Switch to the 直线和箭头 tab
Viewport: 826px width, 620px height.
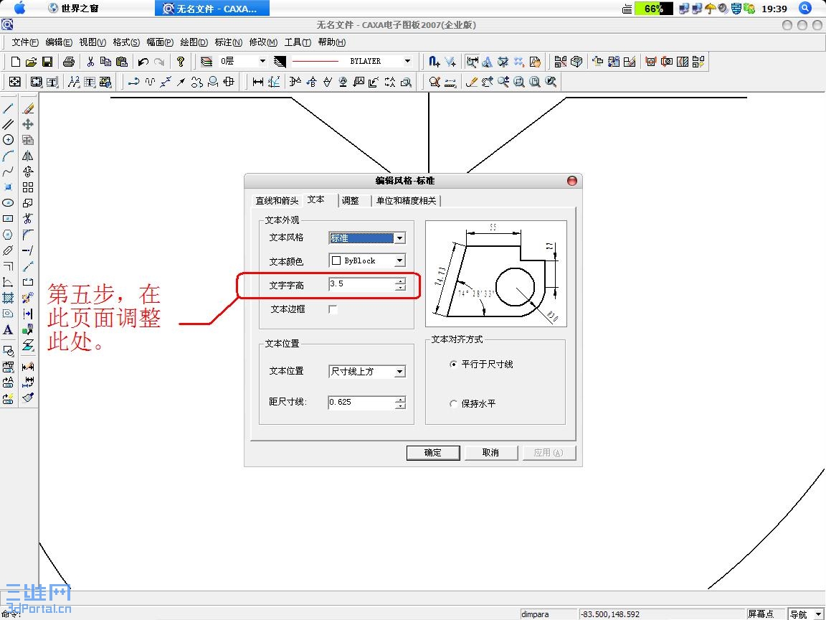point(277,201)
